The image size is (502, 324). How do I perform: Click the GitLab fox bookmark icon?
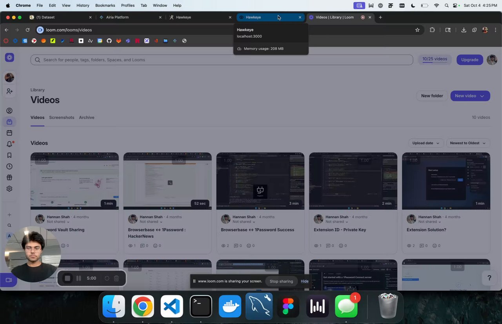pyautogui.click(x=118, y=41)
